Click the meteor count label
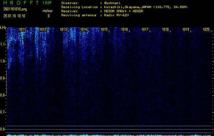 [48, 11]
